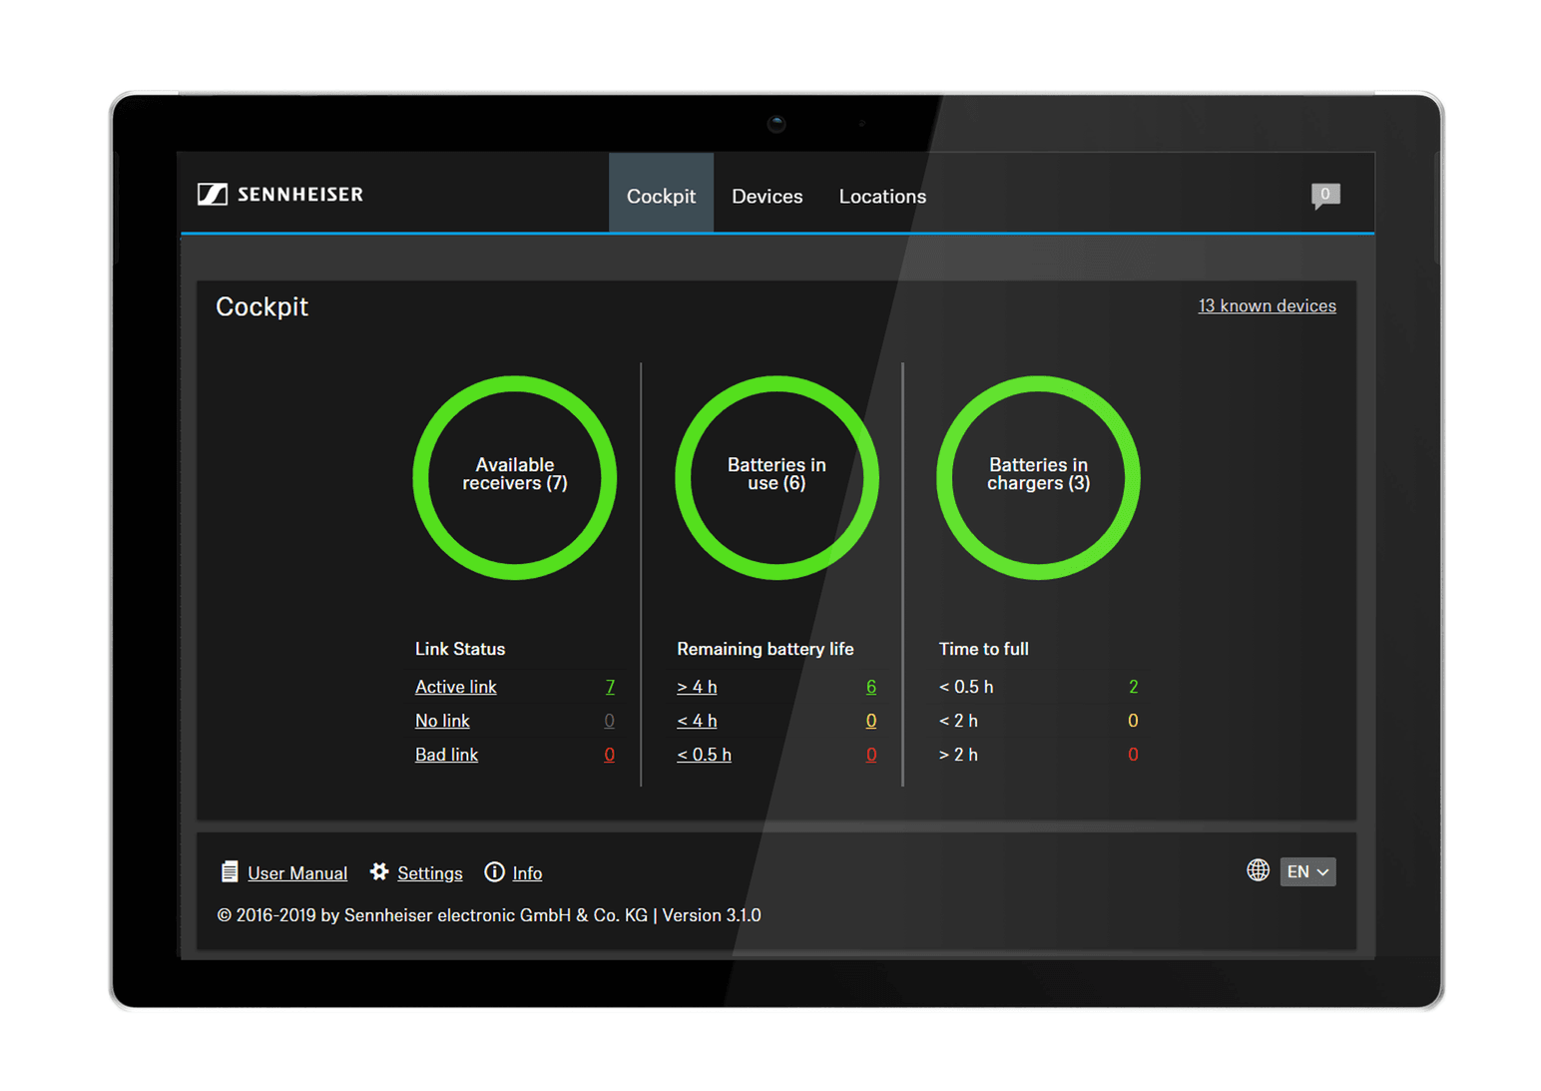Click the Batteries in use circle gauge
Image resolution: width=1541 pixels, height=1091 pixels.
776,477
